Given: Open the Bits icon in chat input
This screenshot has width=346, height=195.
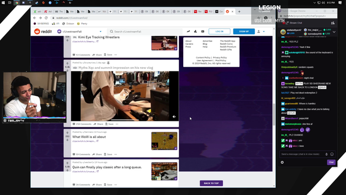Looking at the screenshot, I should coord(327,154).
